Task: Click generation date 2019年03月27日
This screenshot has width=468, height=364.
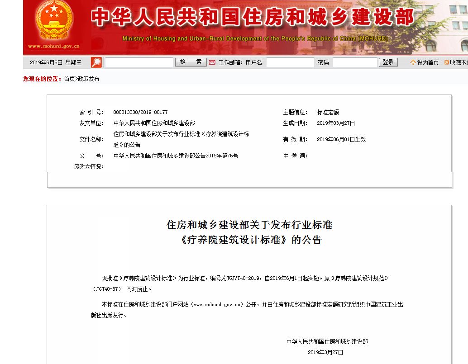Action: (x=336, y=123)
